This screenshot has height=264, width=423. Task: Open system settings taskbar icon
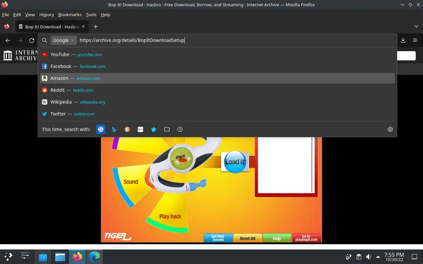(x=26, y=256)
